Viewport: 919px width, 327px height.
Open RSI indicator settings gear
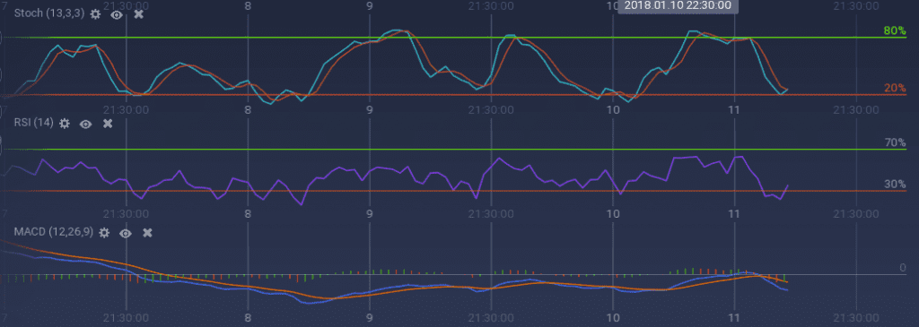[65, 124]
